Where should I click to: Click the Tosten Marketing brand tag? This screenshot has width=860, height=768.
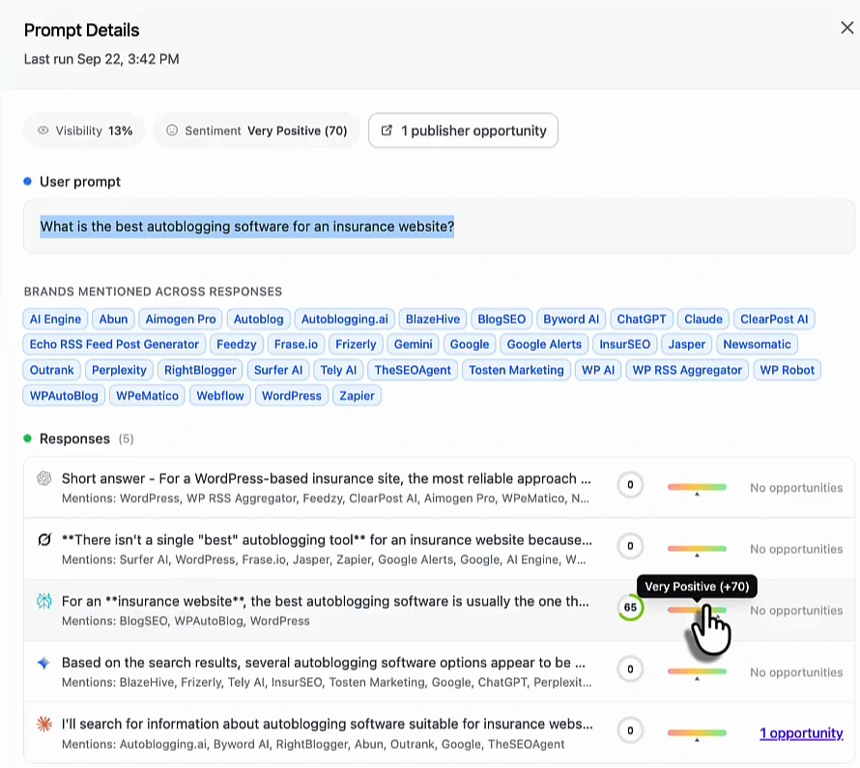click(x=516, y=370)
